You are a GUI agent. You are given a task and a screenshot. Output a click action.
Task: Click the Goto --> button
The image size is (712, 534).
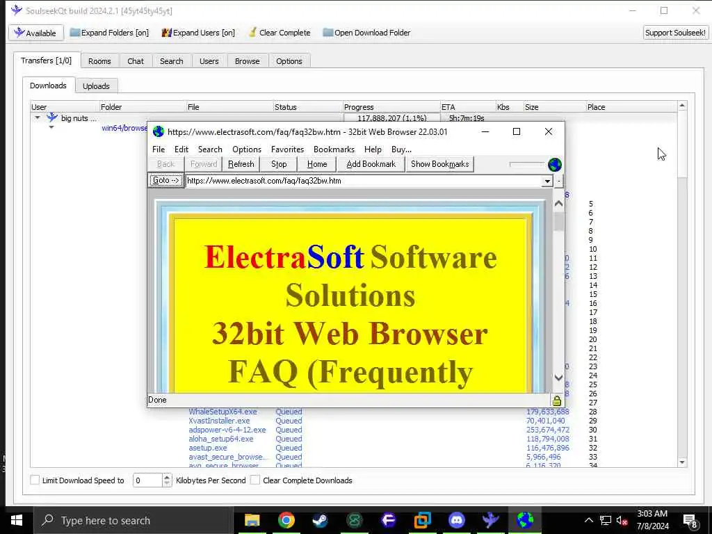pyautogui.click(x=165, y=181)
